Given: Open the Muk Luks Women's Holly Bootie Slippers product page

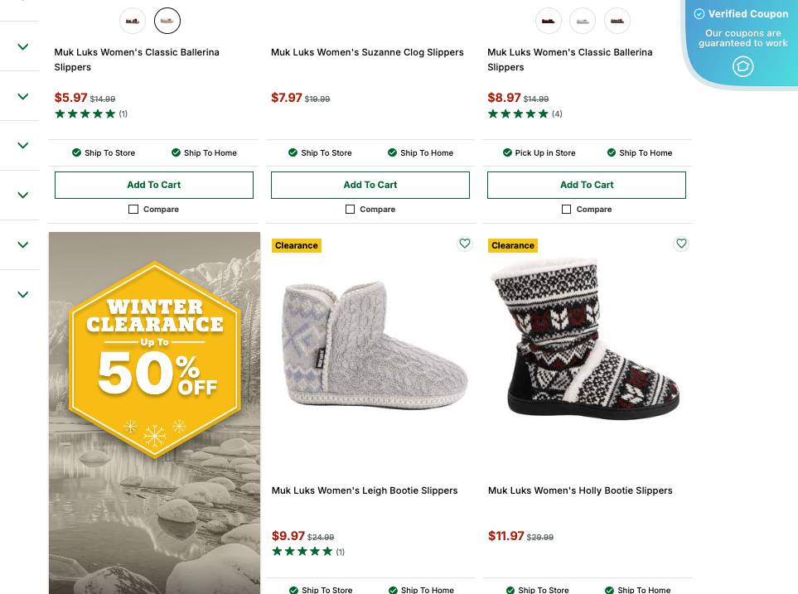Looking at the screenshot, I should 580,490.
